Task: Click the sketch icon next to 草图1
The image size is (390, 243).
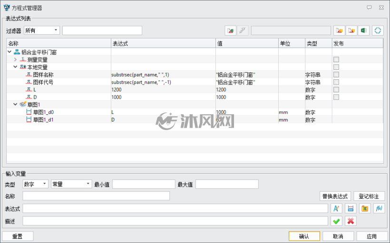Action: click(23, 104)
